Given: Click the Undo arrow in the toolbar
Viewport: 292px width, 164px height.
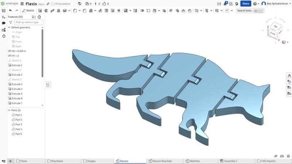Looking at the screenshot, I should 10,11.
